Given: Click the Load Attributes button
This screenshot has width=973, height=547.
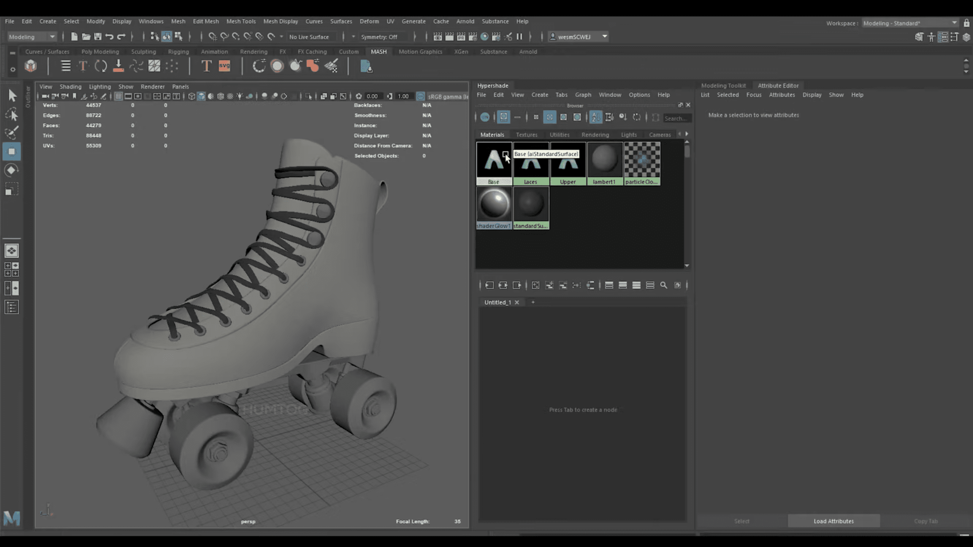Looking at the screenshot, I should pyautogui.click(x=834, y=521).
